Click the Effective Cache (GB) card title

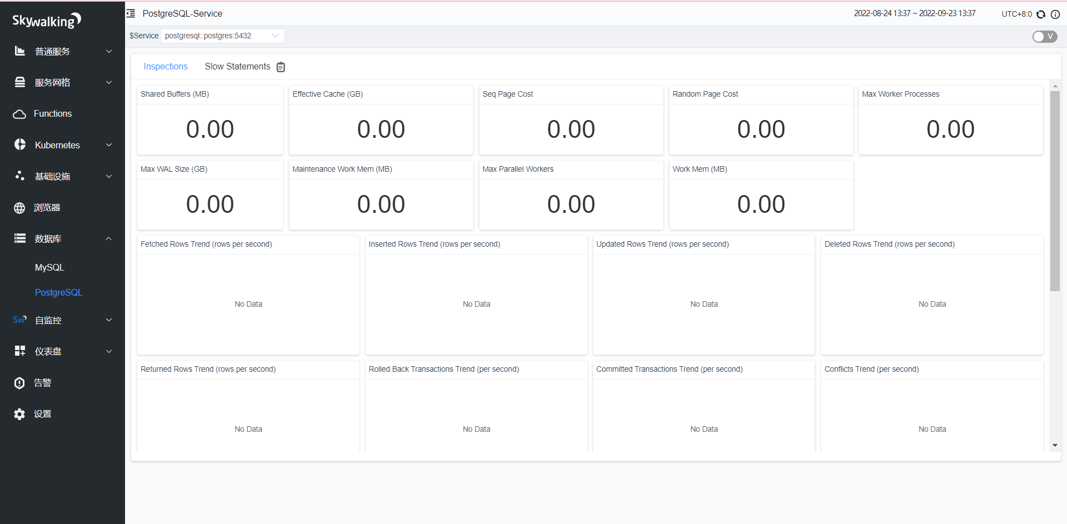point(327,94)
